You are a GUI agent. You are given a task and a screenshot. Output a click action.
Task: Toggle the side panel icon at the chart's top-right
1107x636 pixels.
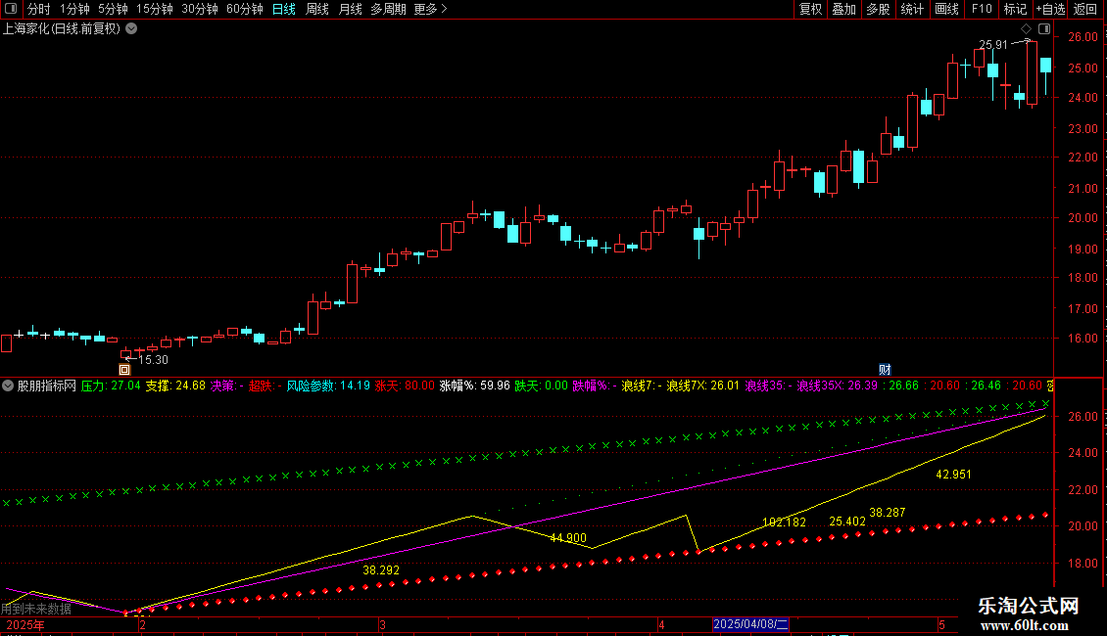1044,29
